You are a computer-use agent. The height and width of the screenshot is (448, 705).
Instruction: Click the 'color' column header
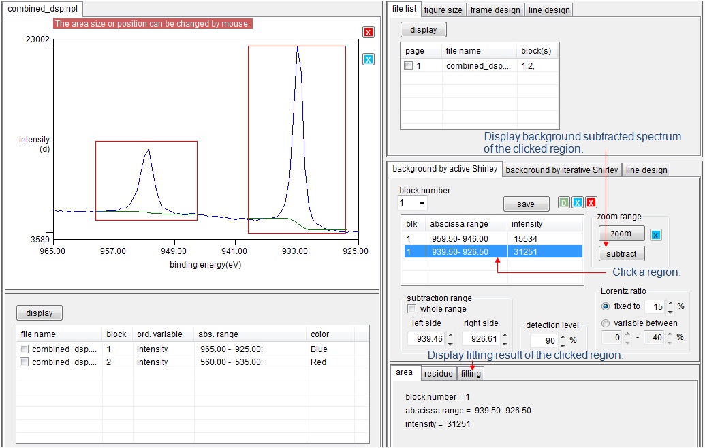pos(330,334)
